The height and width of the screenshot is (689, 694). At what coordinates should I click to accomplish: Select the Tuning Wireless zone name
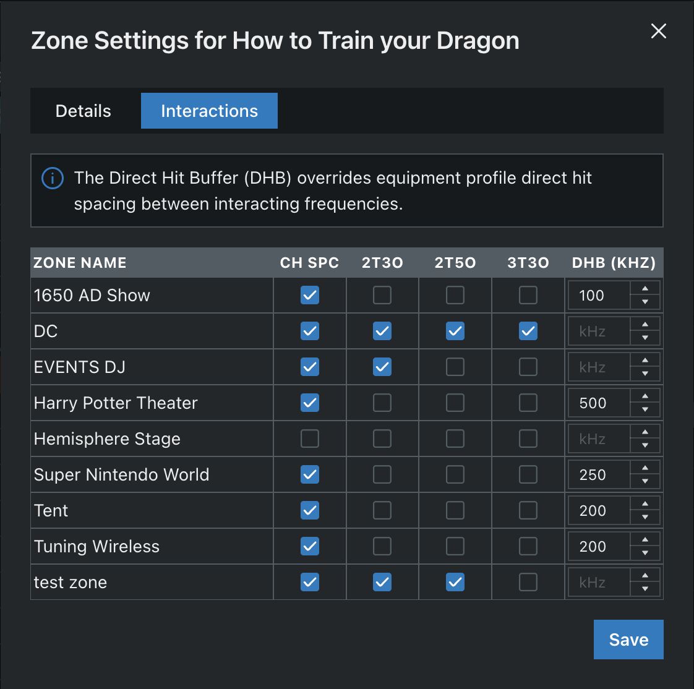click(x=96, y=546)
